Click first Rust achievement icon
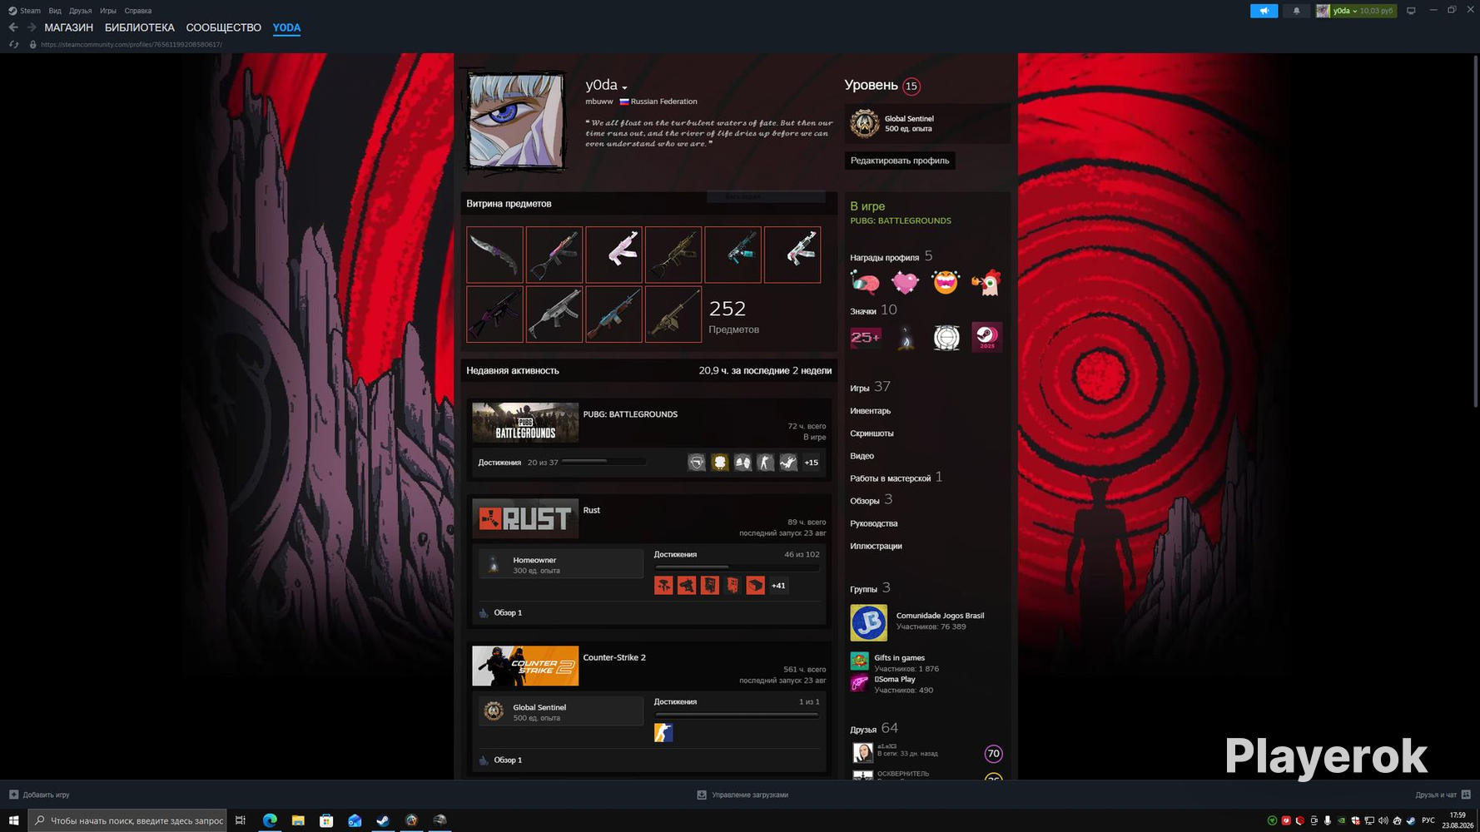Image resolution: width=1480 pixels, height=832 pixels. [x=663, y=586]
